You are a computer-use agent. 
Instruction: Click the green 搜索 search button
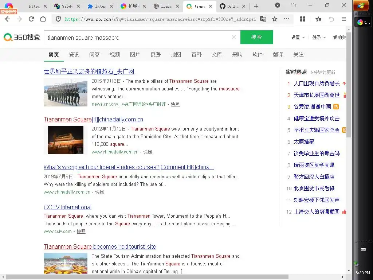coord(257,37)
